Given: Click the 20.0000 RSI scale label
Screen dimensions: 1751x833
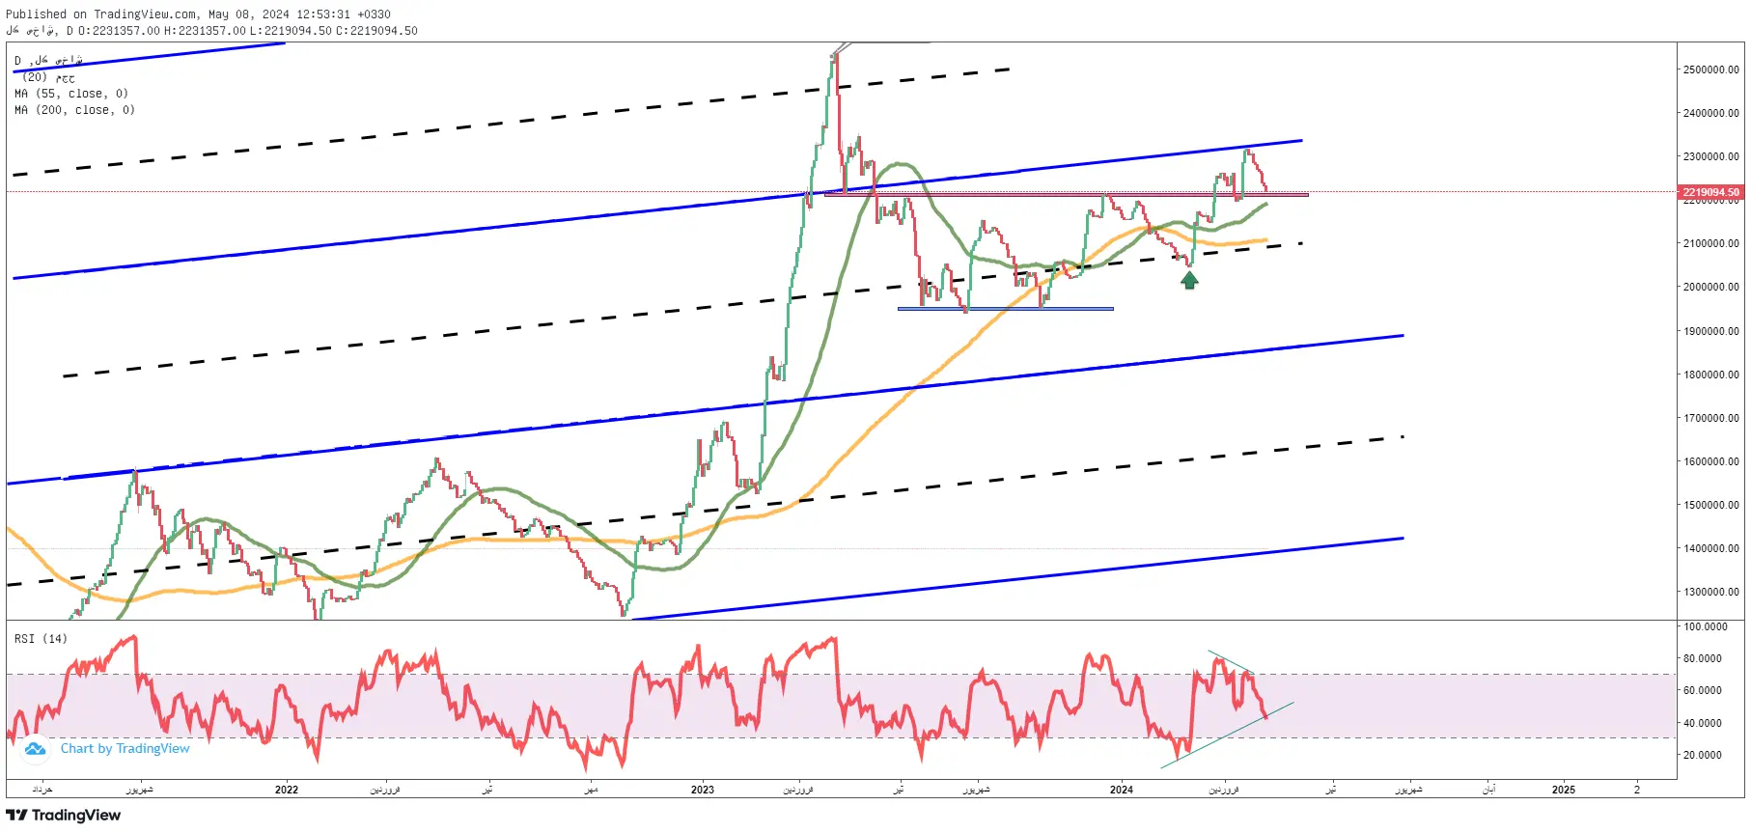Looking at the screenshot, I should click(x=1703, y=755).
